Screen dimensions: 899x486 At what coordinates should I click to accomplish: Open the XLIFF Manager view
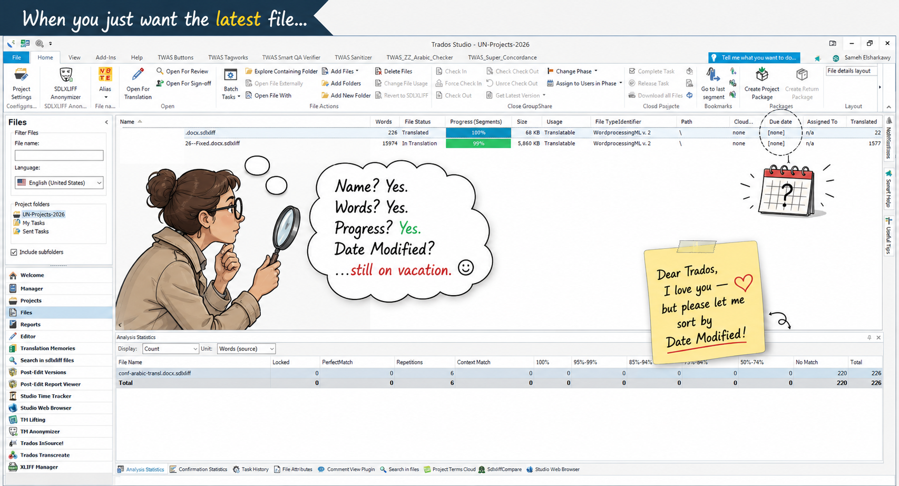point(60,467)
